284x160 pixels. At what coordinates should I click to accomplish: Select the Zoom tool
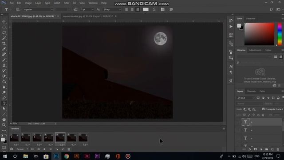click(x=4, y=125)
